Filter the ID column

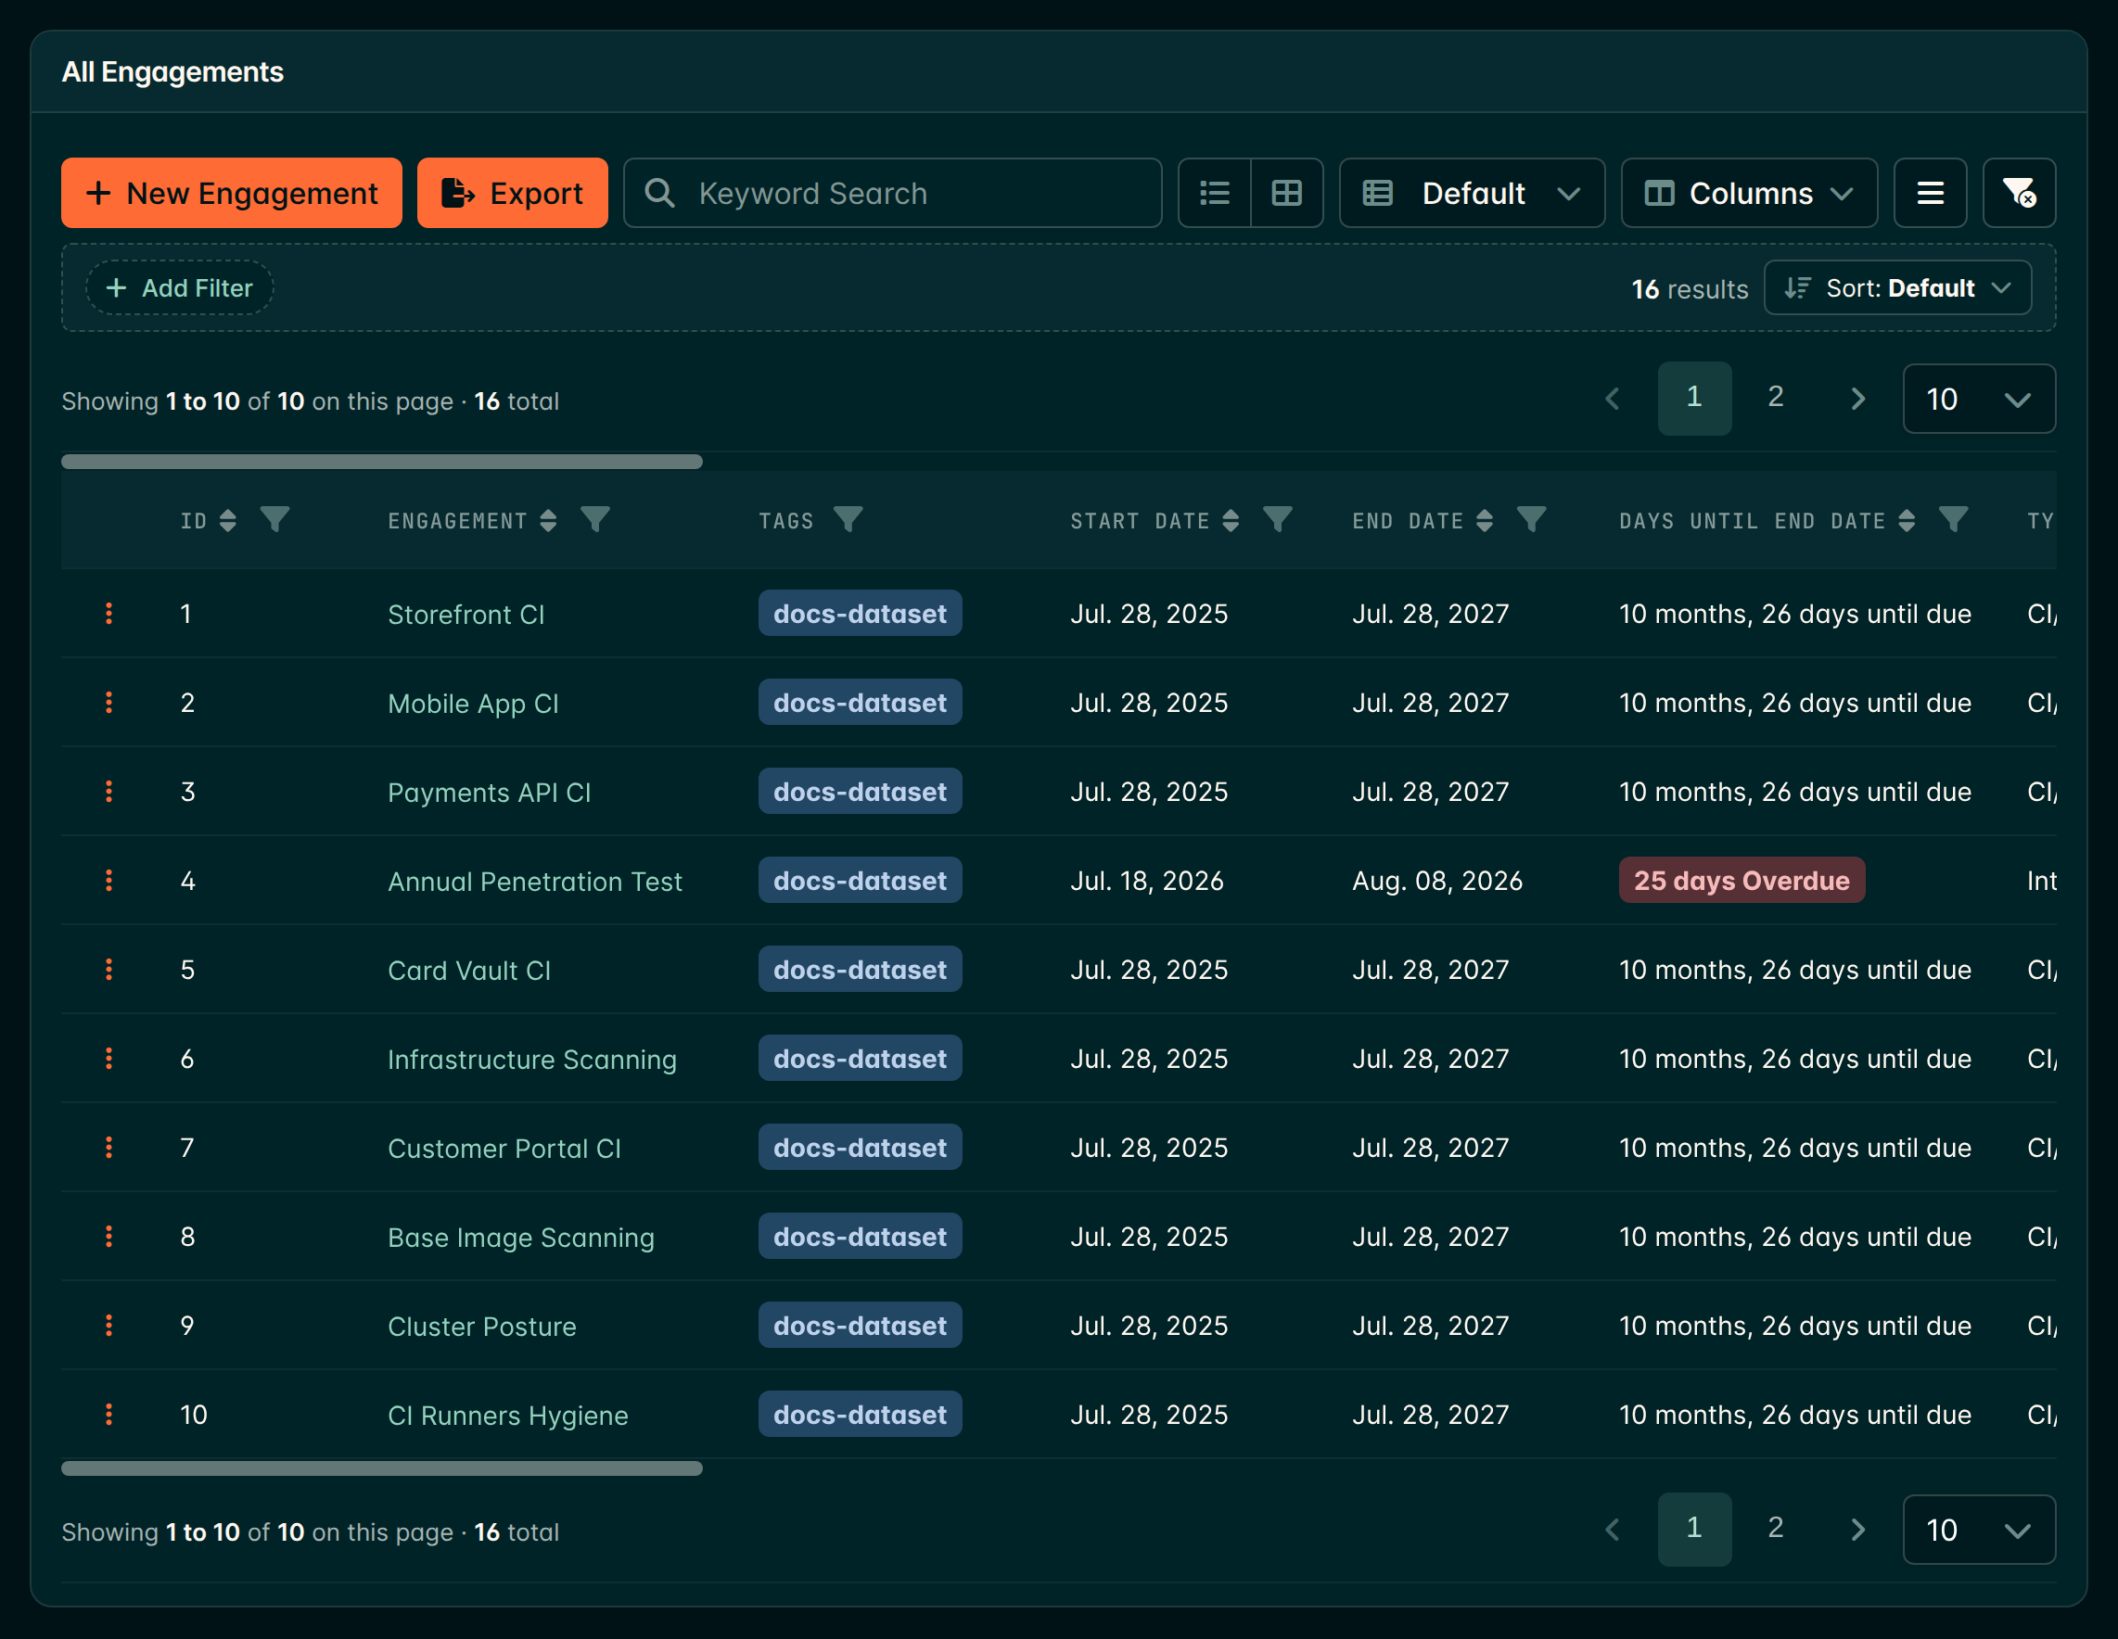pyautogui.click(x=275, y=520)
